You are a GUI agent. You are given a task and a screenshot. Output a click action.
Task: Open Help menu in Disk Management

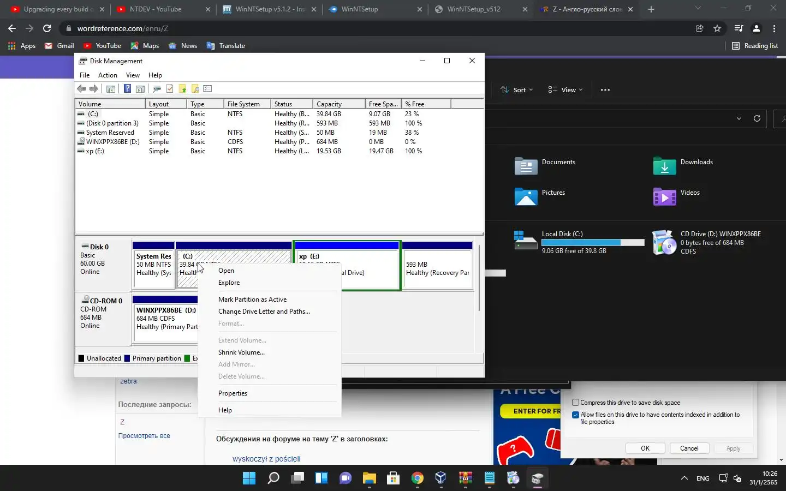click(155, 75)
